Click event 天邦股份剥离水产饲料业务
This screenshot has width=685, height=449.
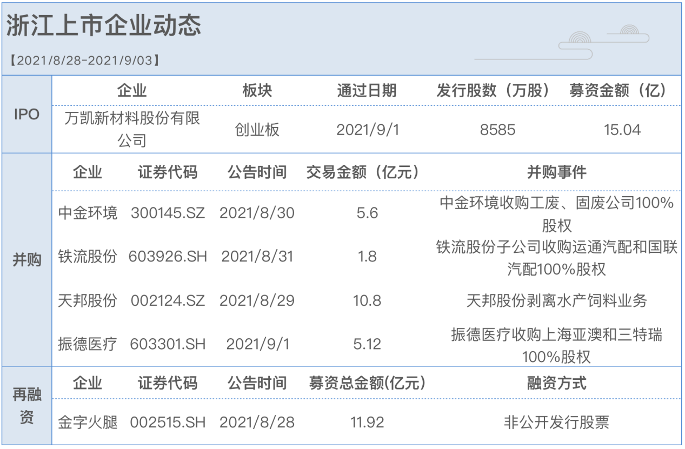click(x=556, y=300)
